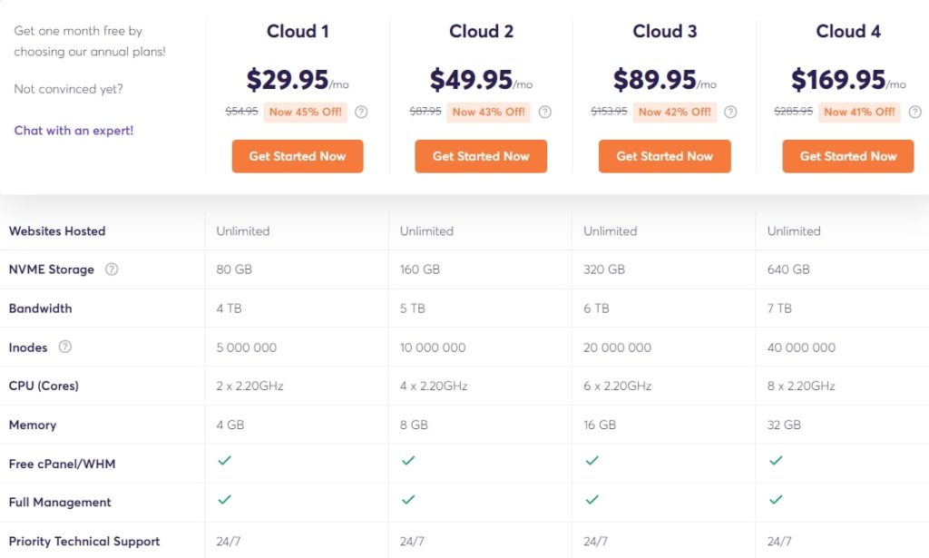The width and height of the screenshot is (929, 558).
Task: Click Cloud 4's Full Management checkmark
Action: click(x=776, y=502)
